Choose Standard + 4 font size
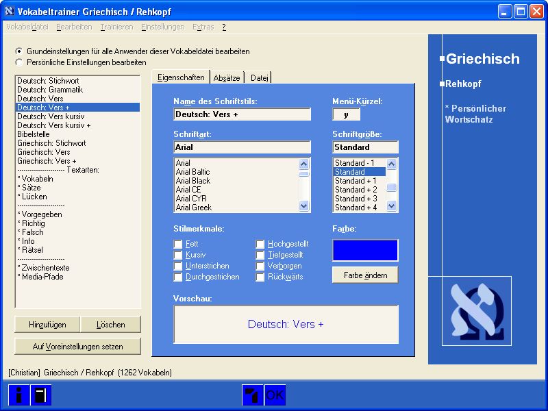This screenshot has height=411, width=548. (360, 208)
